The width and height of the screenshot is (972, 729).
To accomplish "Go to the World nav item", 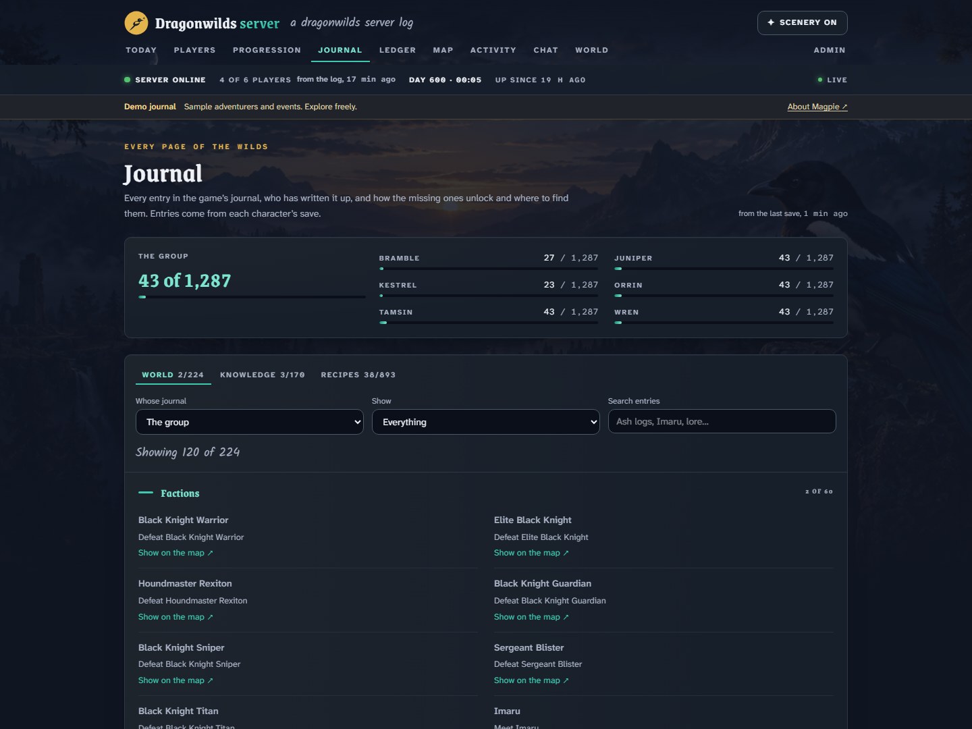I will point(591,50).
